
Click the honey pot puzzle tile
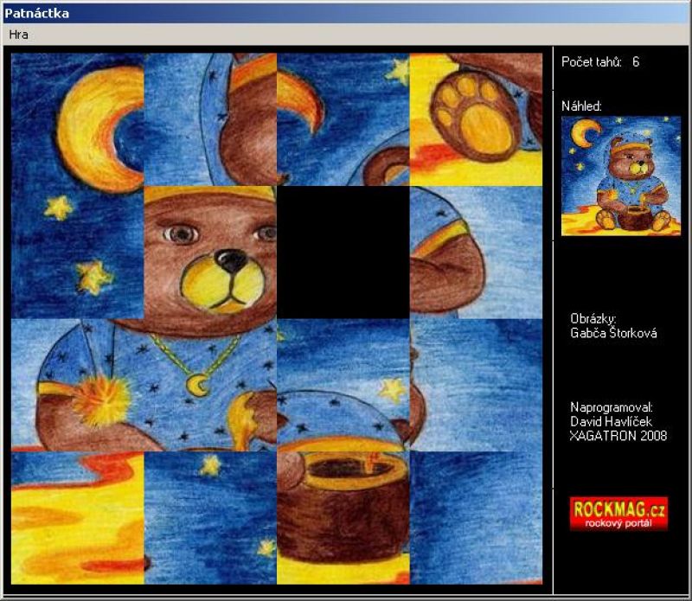[x=343, y=518]
